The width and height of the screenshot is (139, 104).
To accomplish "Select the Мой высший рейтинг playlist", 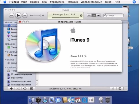I will point(20,85).
